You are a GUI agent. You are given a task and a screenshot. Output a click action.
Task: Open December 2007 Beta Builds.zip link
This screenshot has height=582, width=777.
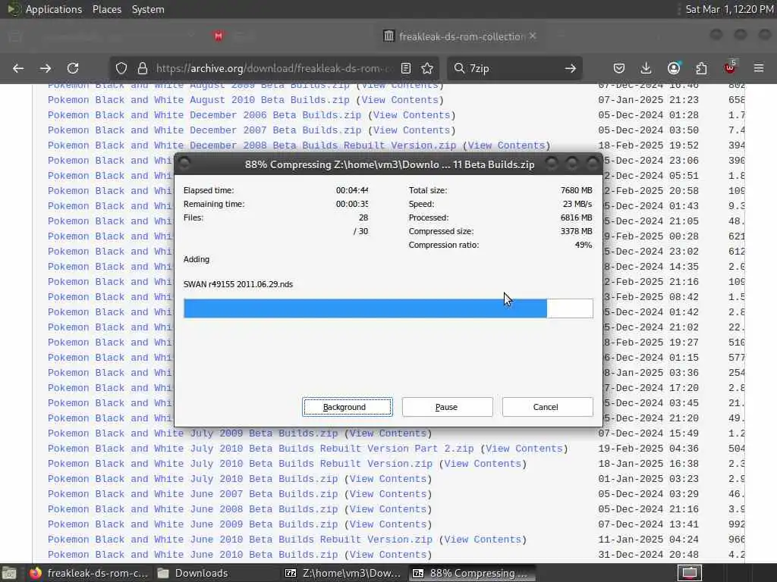click(x=205, y=130)
